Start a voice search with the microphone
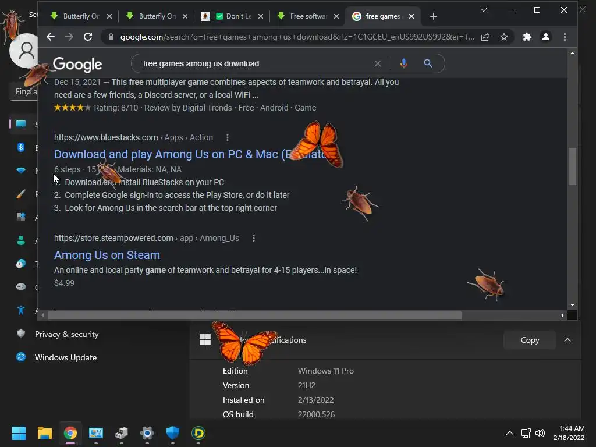Screen dimensions: 596x447 [404, 63]
